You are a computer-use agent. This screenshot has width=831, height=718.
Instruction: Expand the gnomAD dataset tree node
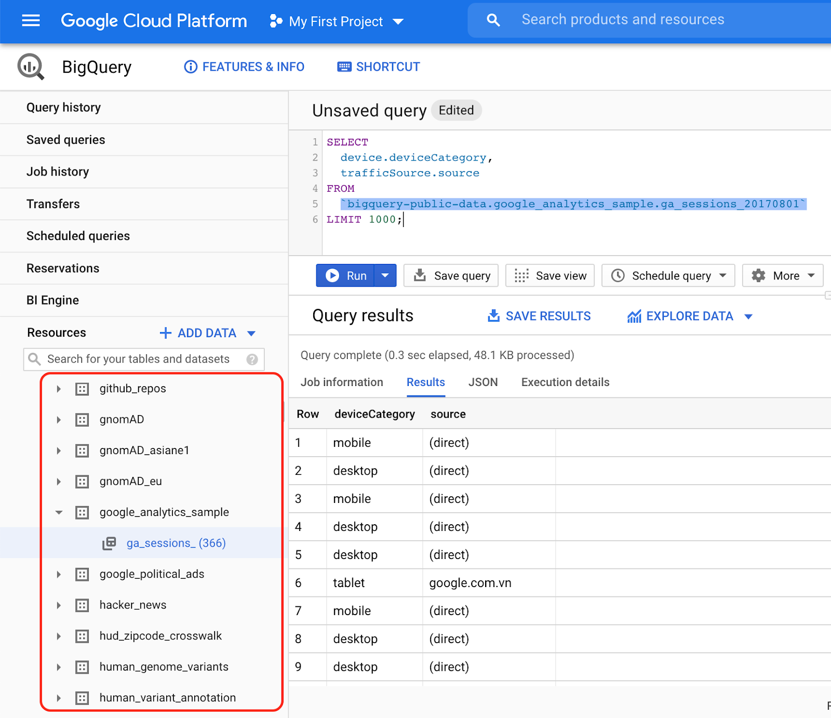coord(59,419)
